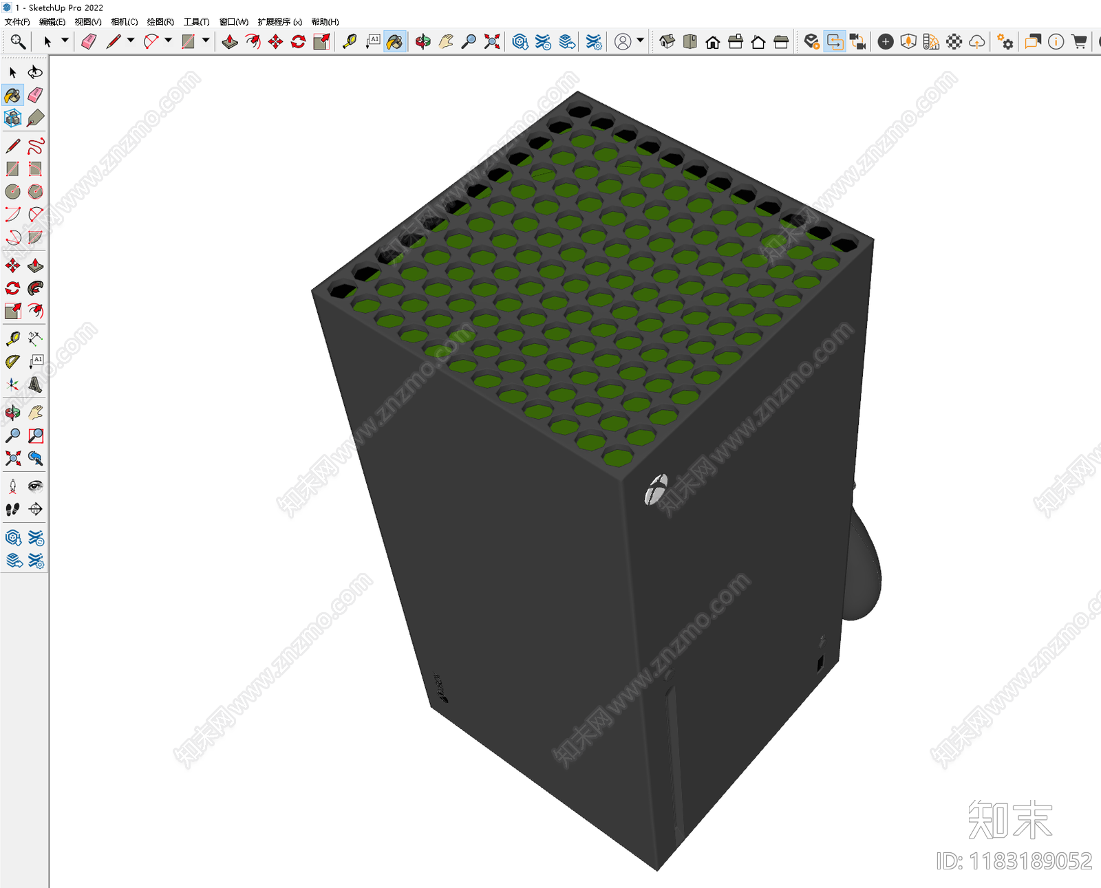Select the 3D Text tool in left toolbar
This screenshot has width=1101, height=888.
pyautogui.click(x=35, y=385)
